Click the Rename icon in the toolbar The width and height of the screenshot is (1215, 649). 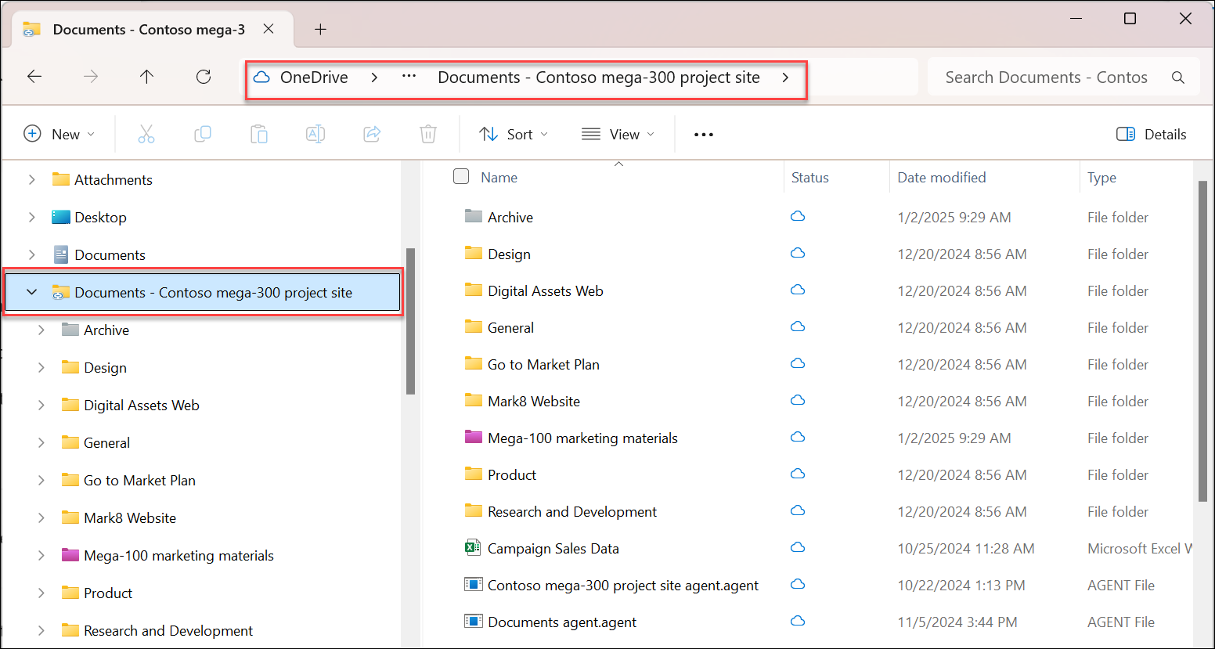pos(315,133)
